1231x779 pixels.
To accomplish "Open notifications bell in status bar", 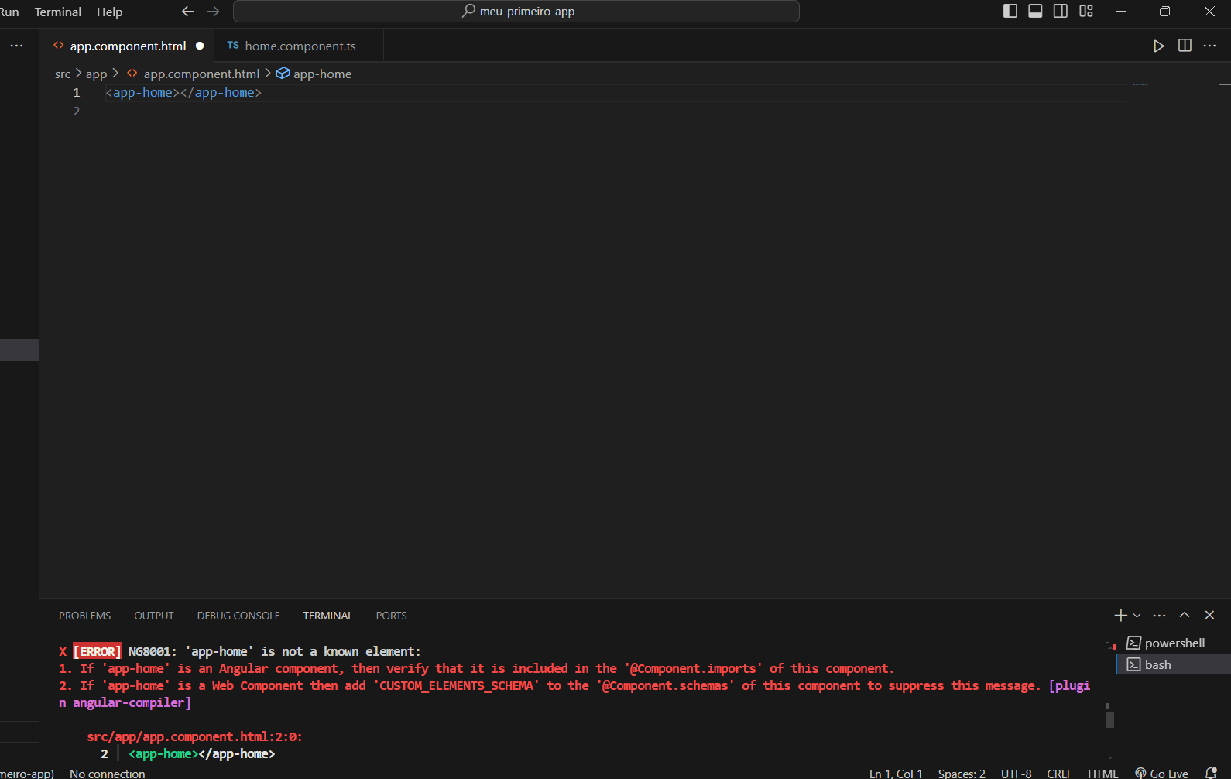I will [x=1212, y=773].
